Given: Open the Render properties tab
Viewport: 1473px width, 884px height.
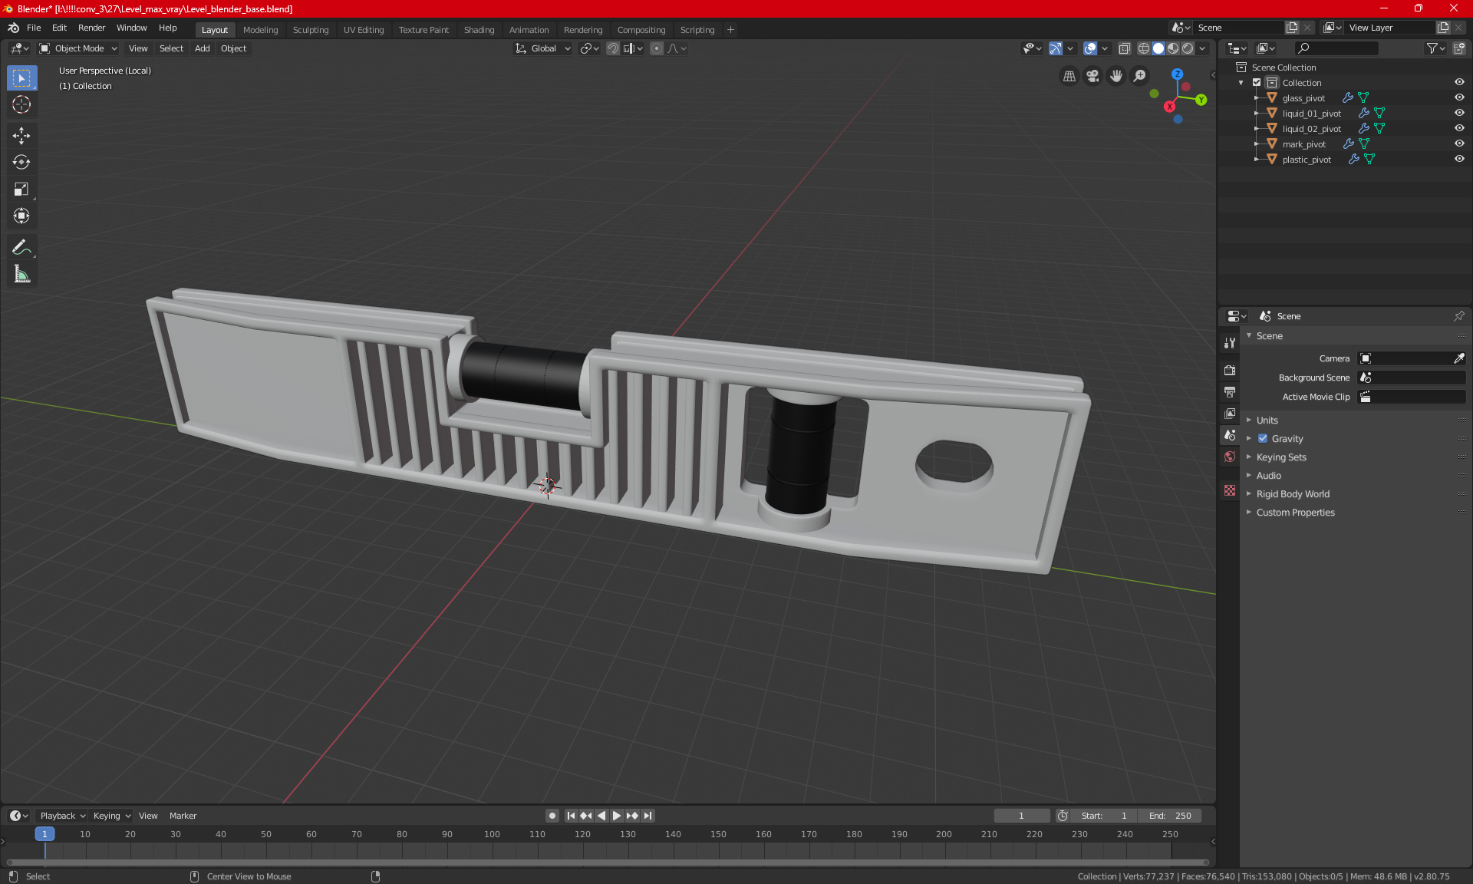Looking at the screenshot, I should pyautogui.click(x=1230, y=371).
